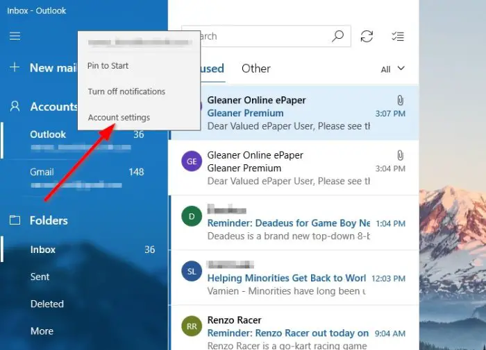
Task: Click the green D sender avatar
Action: (x=192, y=216)
